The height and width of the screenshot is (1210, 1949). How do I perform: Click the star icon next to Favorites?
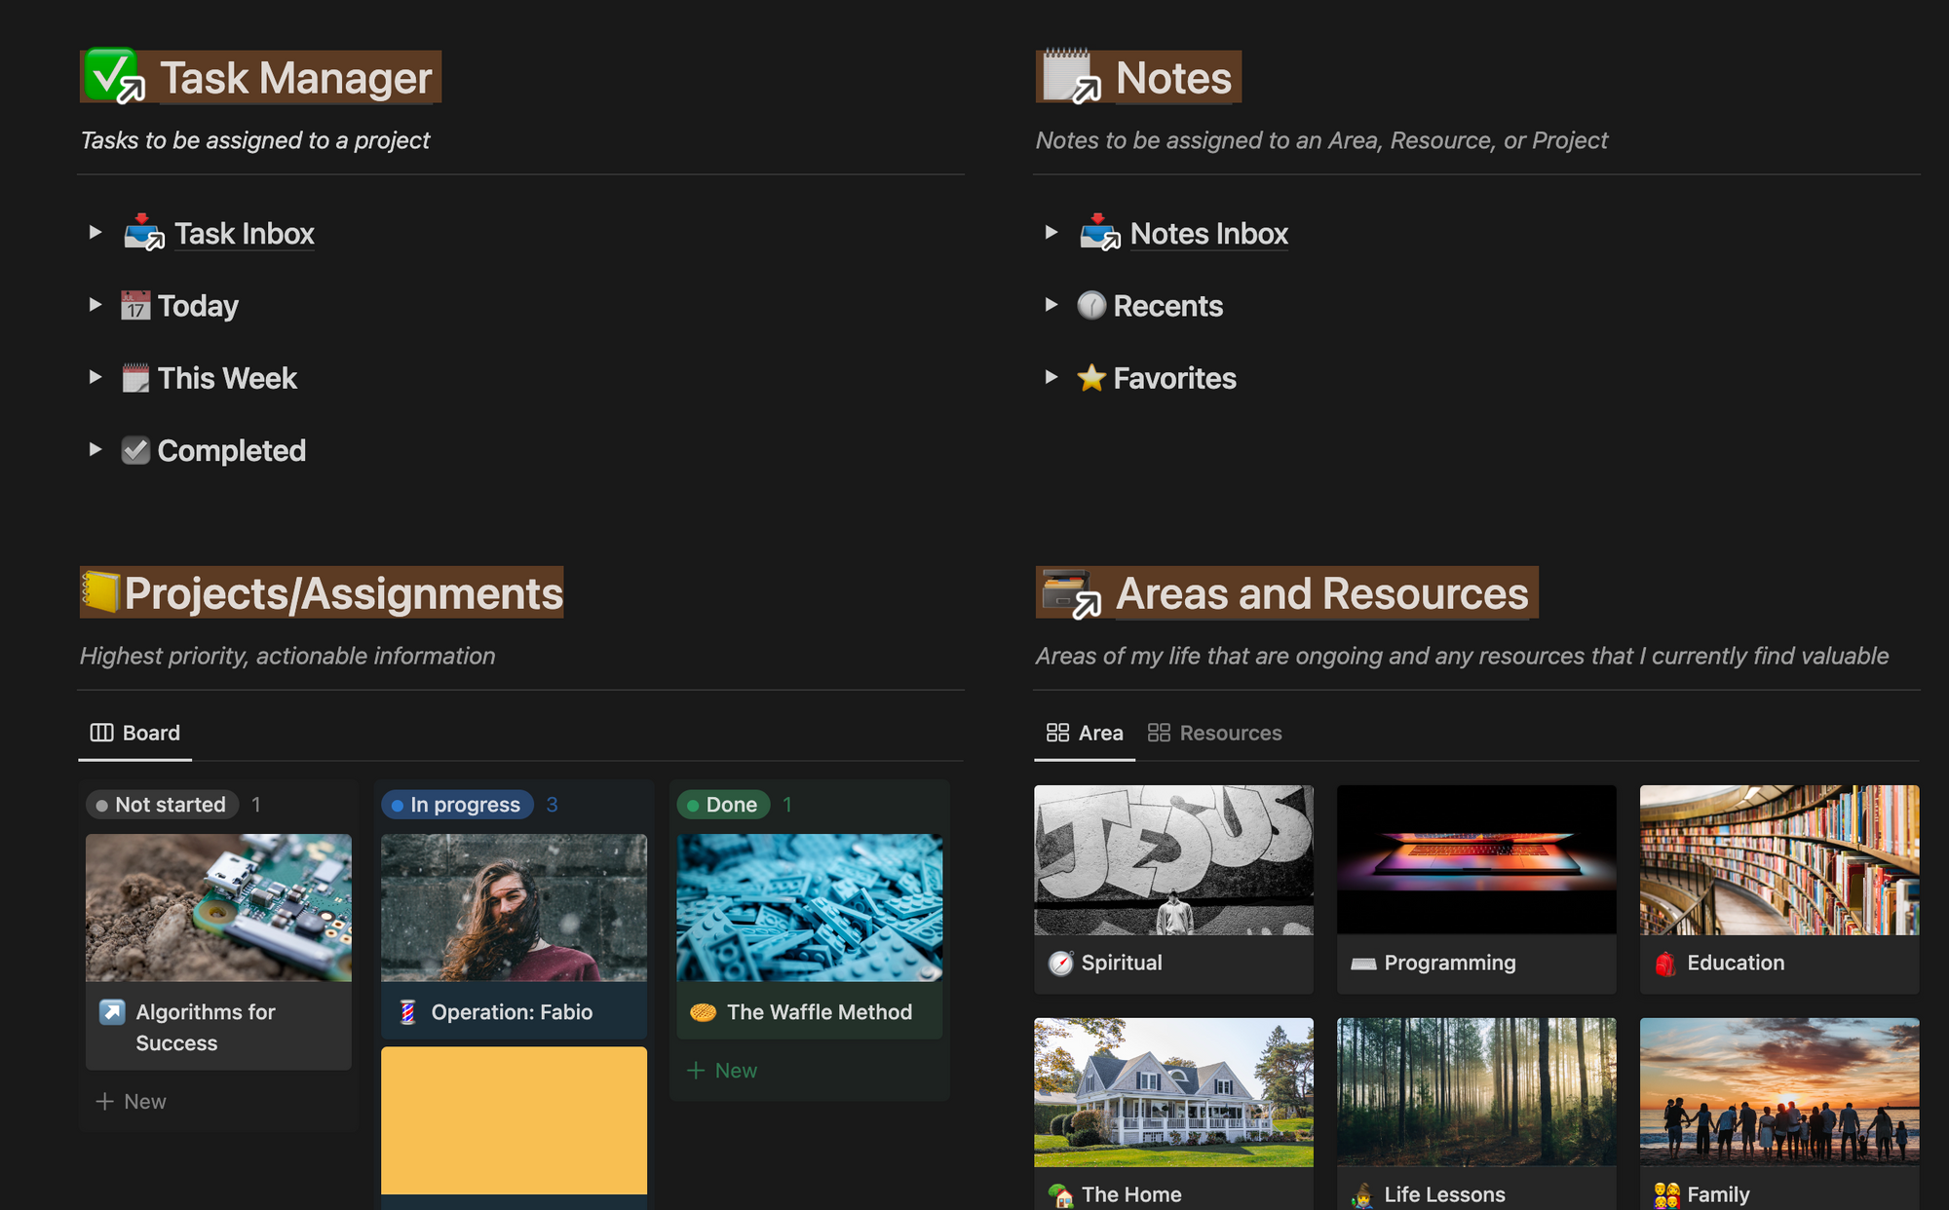point(1090,378)
